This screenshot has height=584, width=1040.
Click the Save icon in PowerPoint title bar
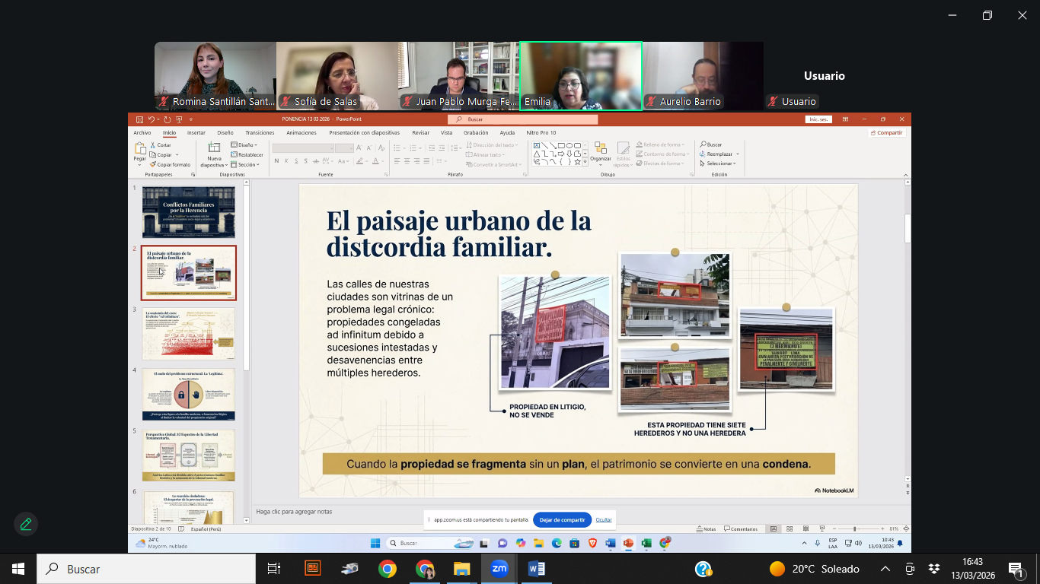(x=138, y=119)
